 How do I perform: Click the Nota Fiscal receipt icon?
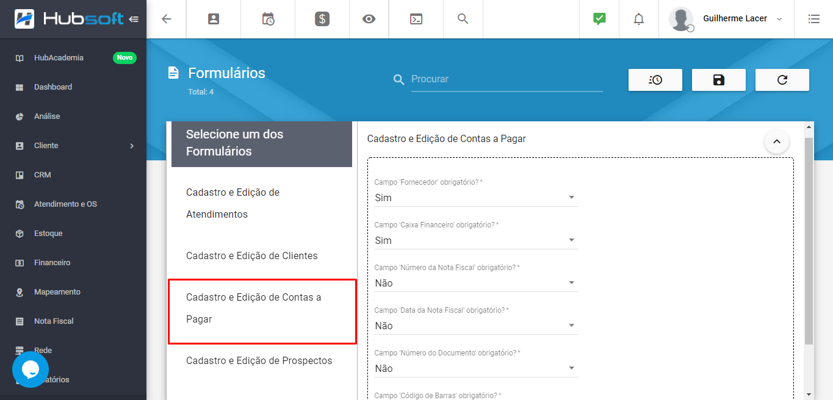click(20, 321)
